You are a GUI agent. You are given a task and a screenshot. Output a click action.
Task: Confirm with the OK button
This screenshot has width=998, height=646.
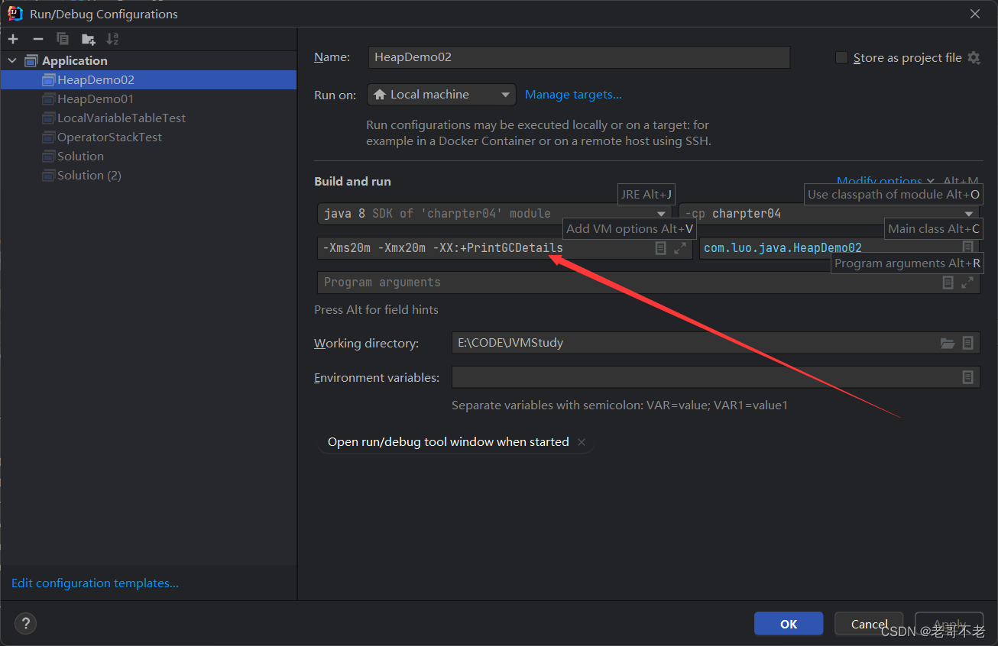(789, 624)
